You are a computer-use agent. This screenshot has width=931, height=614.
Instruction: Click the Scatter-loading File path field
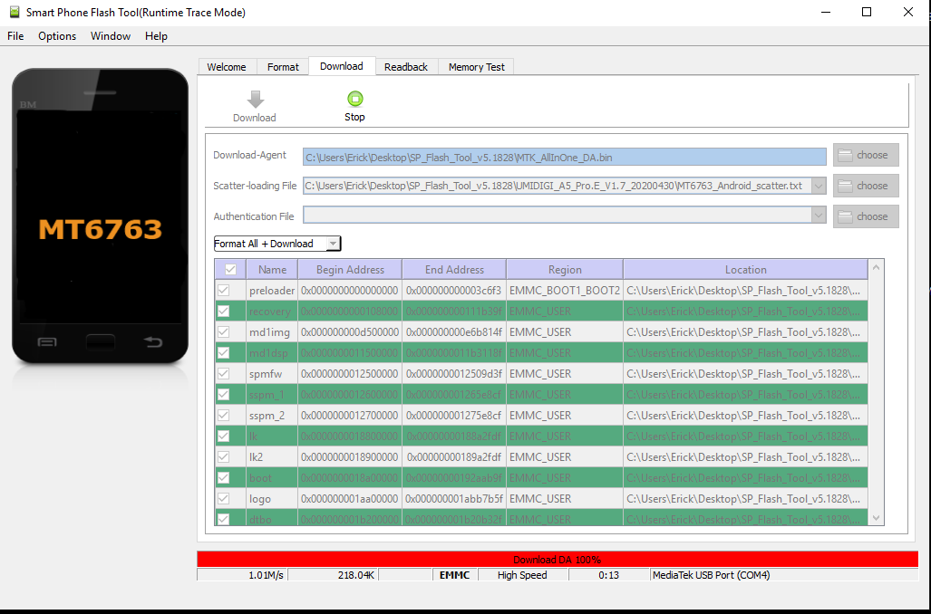click(x=557, y=186)
